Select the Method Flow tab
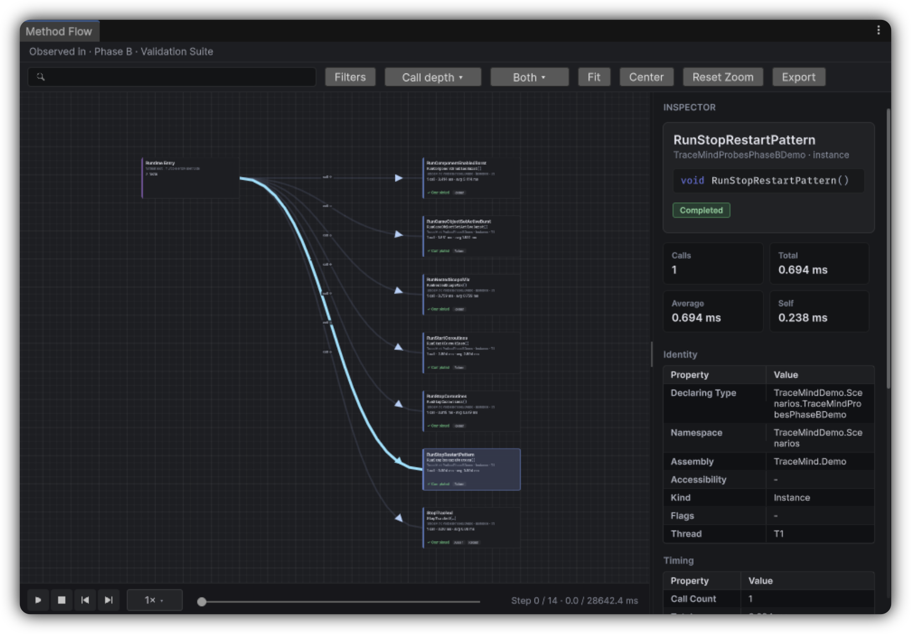This screenshot has width=911, height=634. coord(59,32)
